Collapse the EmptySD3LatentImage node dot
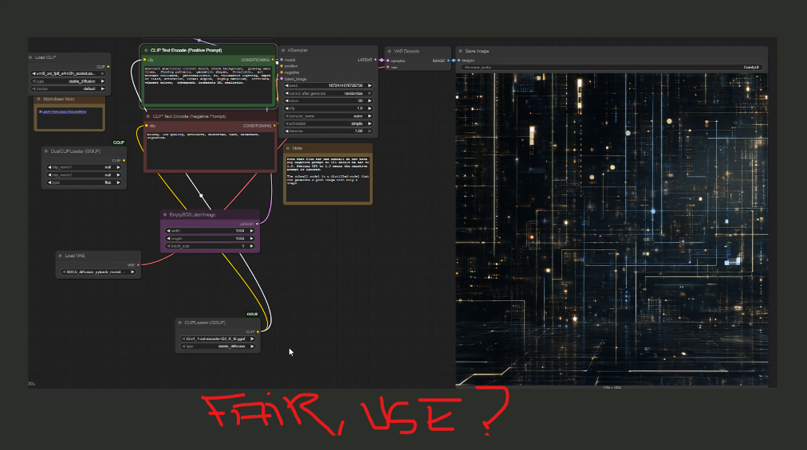 point(165,214)
